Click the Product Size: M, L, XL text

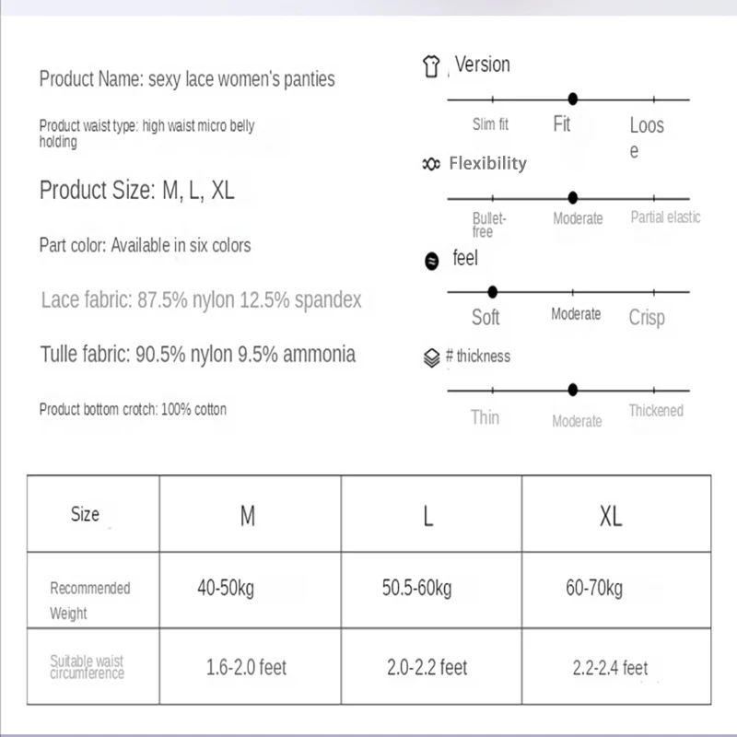(x=137, y=191)
